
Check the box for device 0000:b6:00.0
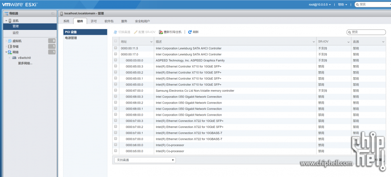115,144
